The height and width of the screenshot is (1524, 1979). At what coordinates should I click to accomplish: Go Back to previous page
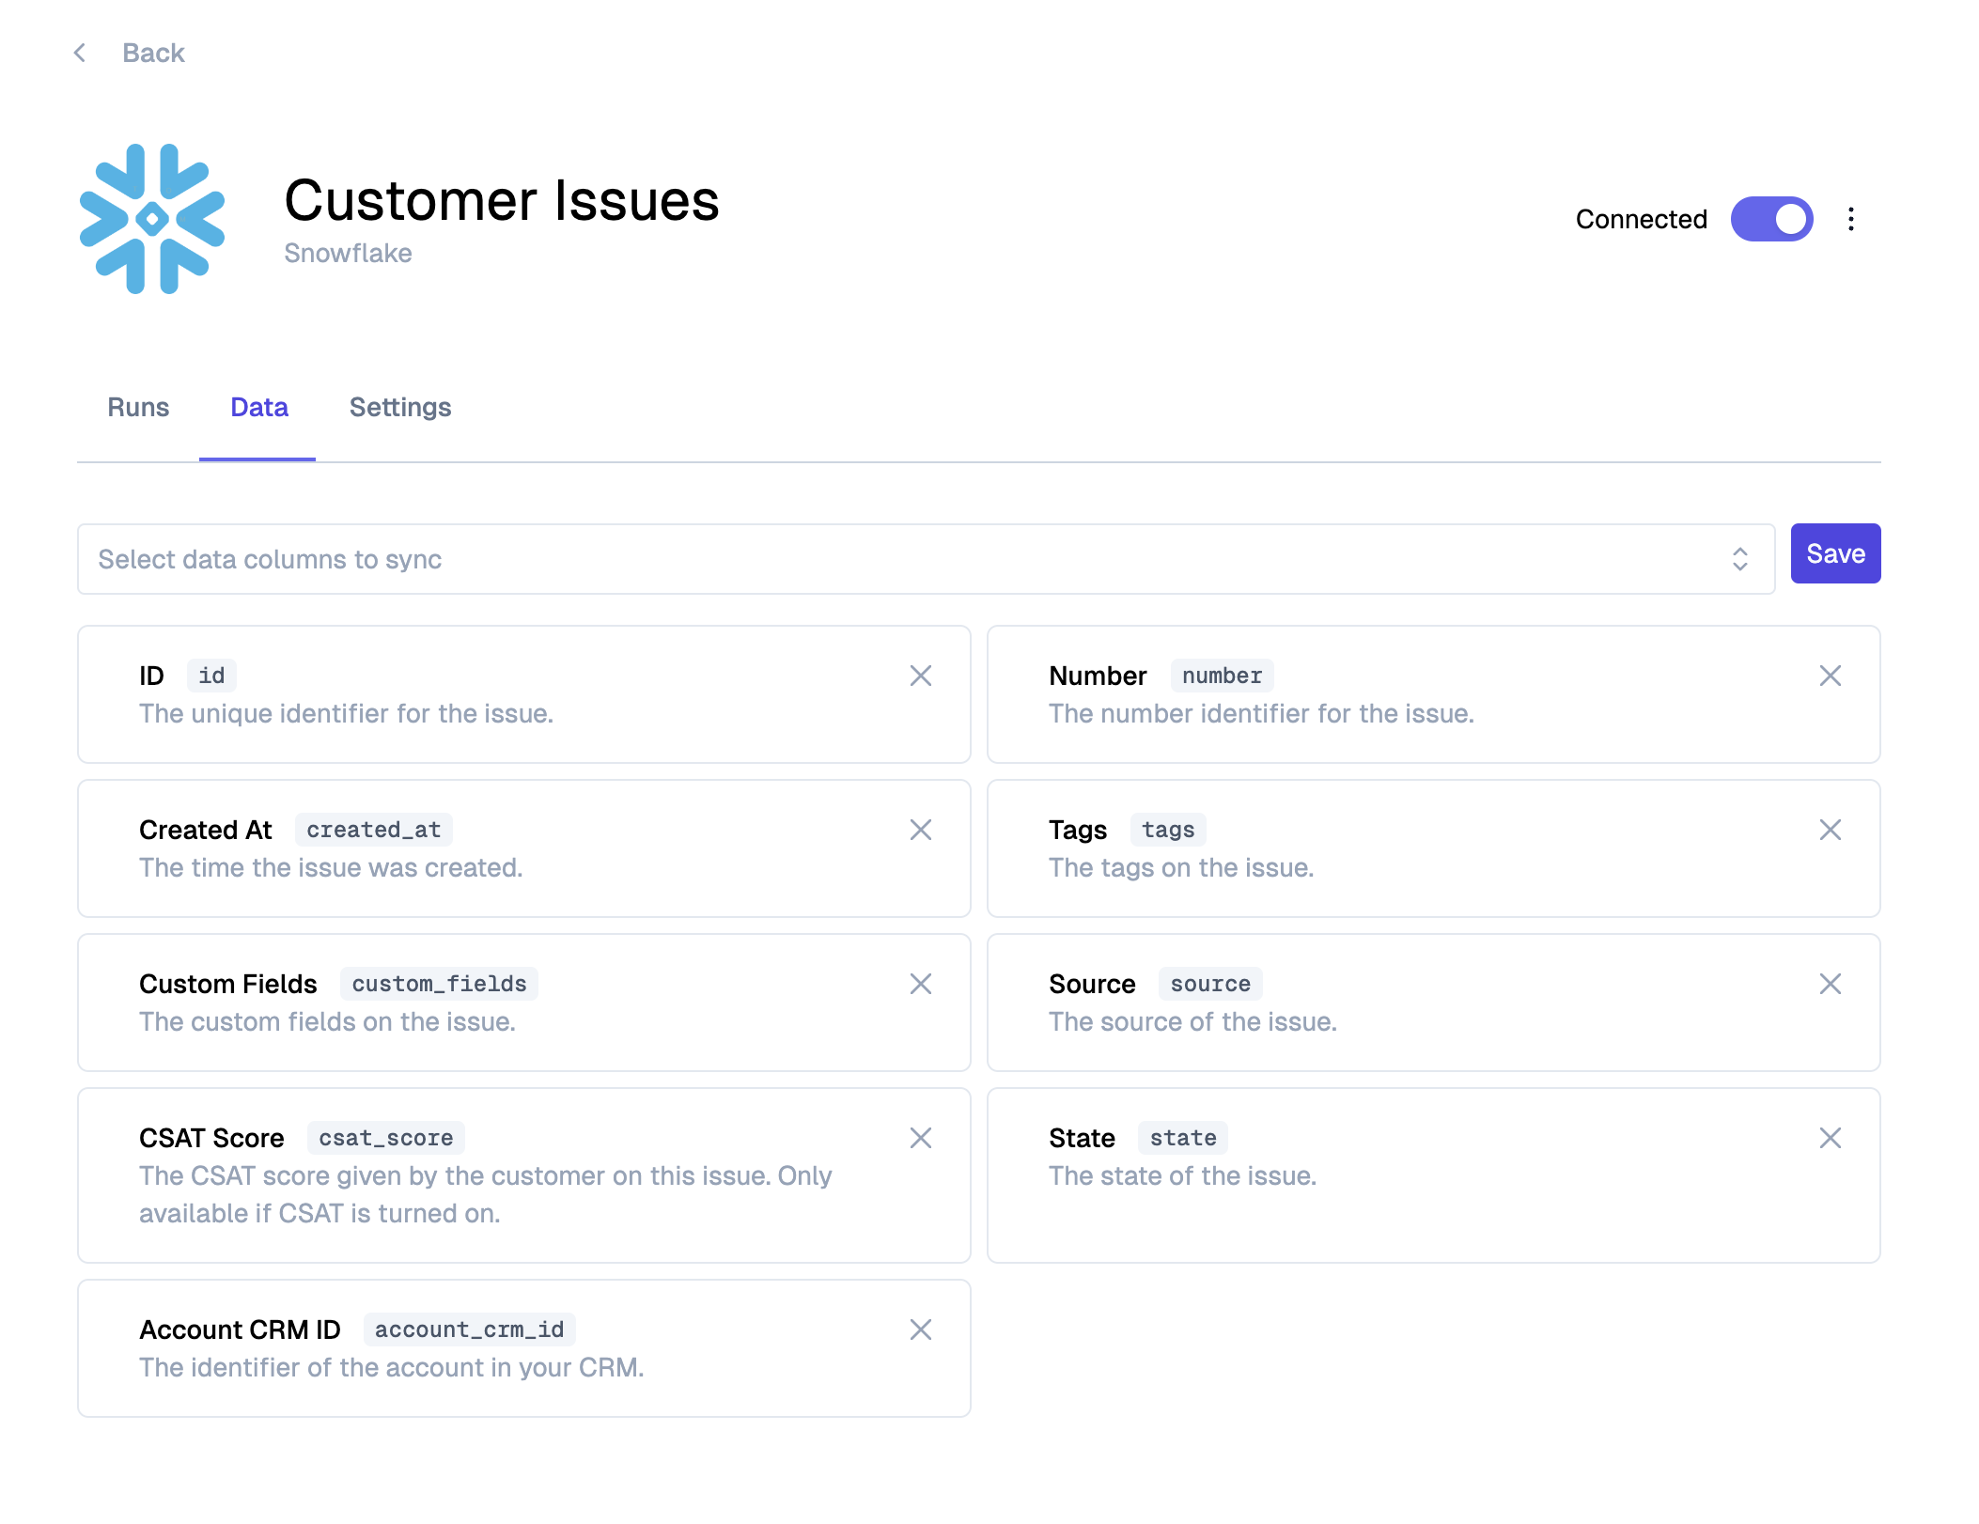(153, 53)
